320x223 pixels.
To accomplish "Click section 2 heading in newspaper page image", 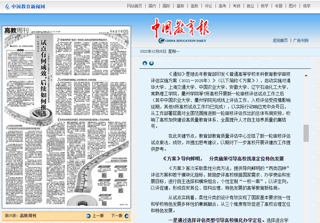I will pyautogui.click(x=82, y=40).
